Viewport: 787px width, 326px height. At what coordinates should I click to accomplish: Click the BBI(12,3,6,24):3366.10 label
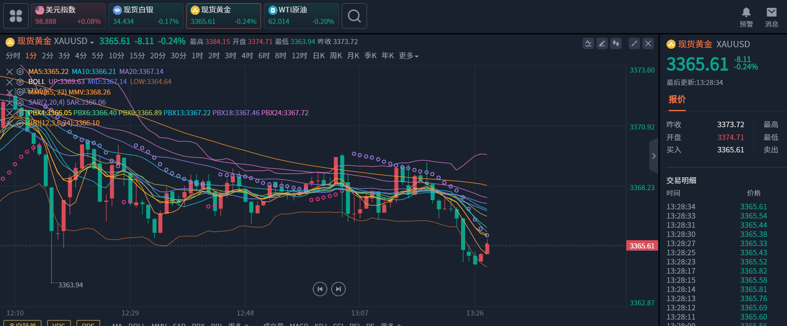pyautogui.click(x=64, y=123)
